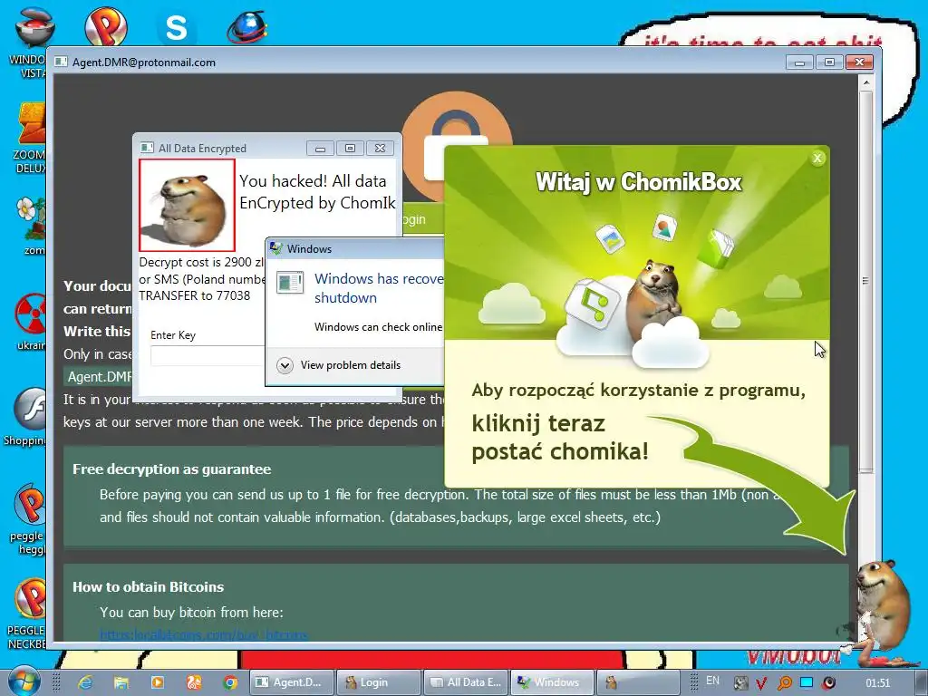
Task: Open the red V tray icon
Action: pyautogui.click(x=761, y=683)
